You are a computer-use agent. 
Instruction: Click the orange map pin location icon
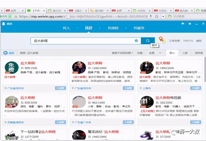[x=162, y=40]
